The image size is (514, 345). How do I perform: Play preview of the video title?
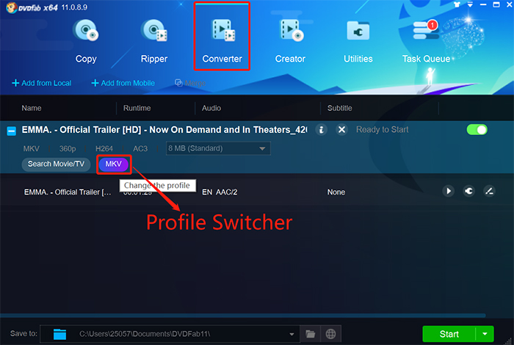tap(449, 192)
